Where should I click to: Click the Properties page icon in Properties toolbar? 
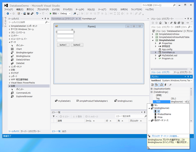click(x=161, y=85)
